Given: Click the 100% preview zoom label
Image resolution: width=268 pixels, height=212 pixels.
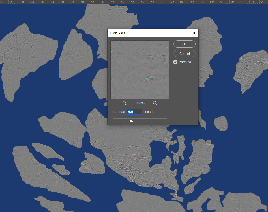Looking at the screenshot, I should pos(140,103).
